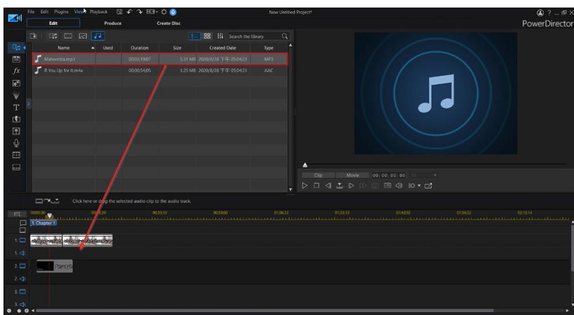Viewport: 574px width, 315px height.
Task: Switch library to large icon grid view
Action: pyautogui.click(x=207, y=36)
